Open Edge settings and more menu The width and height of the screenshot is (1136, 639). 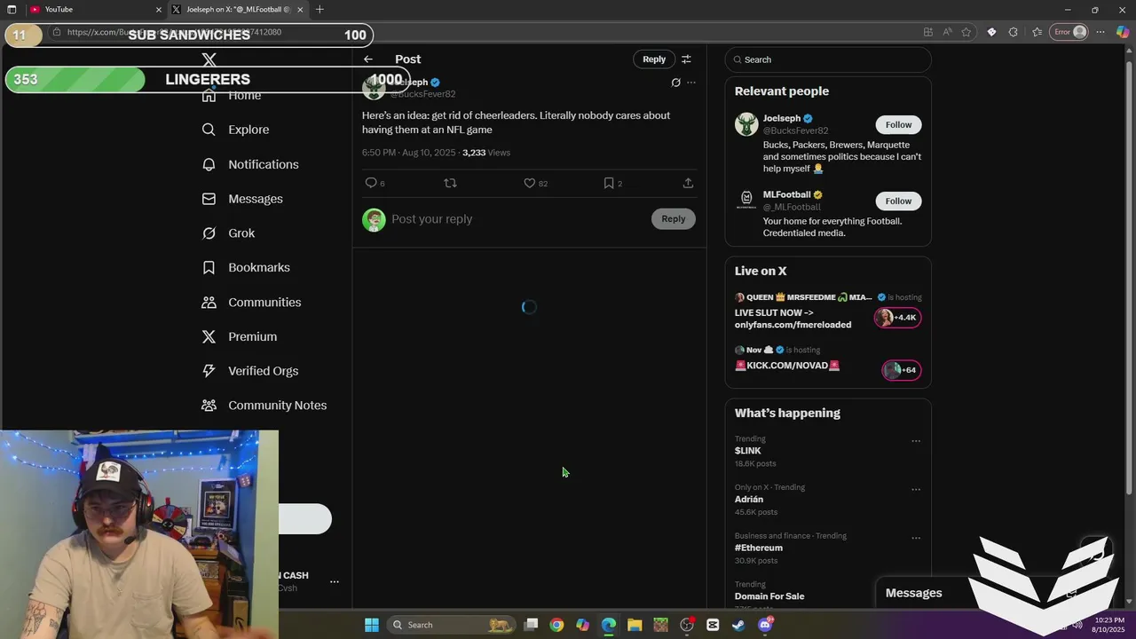[1100, 32]
